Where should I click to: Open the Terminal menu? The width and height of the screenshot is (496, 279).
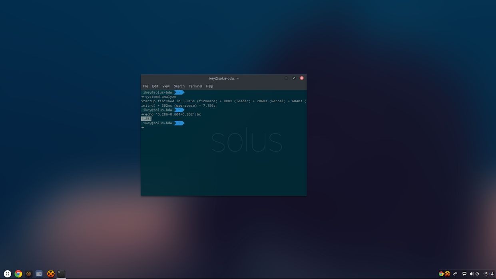[195, 86]
